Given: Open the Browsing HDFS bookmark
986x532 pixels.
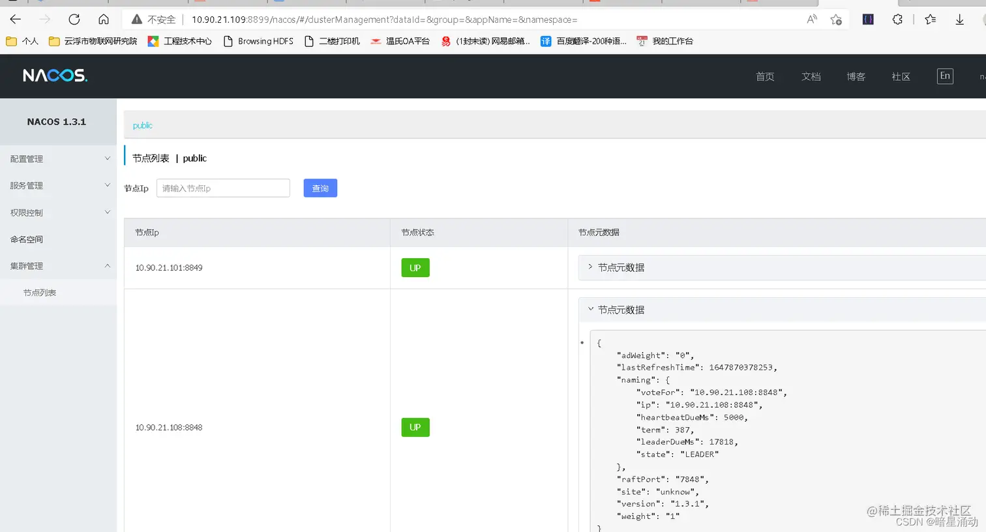Looking at the screenshot, I should [x=258, y=41].
